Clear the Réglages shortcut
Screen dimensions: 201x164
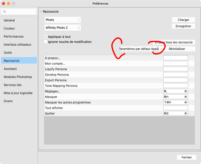[185, 91]
